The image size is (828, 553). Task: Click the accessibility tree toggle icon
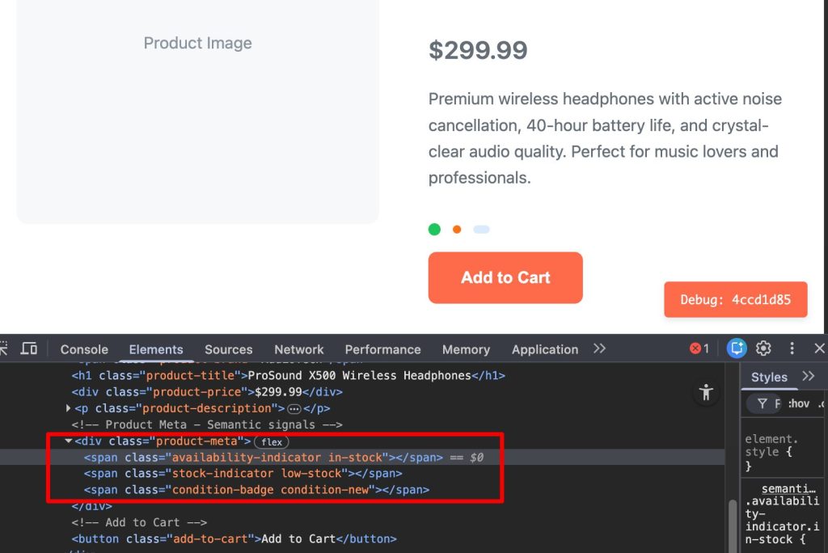pyautogui.click(x=707, y=393)
